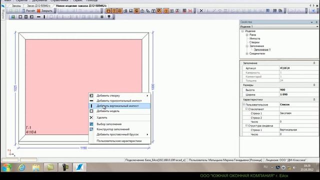320x180 pixels.
Task: Open Конструктор заполнений from the context menu
Action: pyautogui.click(x=119, y=129)
